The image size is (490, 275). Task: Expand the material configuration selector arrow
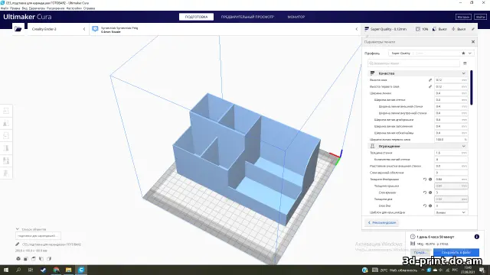pos(357,29)
